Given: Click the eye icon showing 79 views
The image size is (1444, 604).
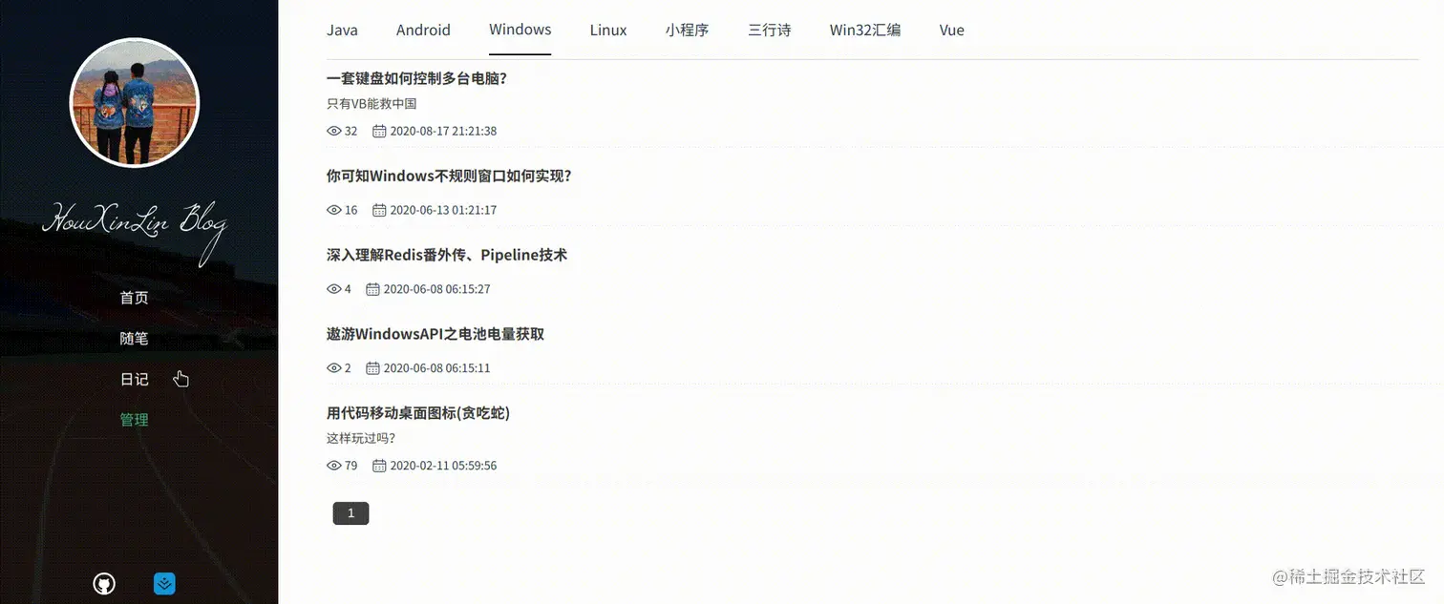Looking at the screenshot, I should point(332,465).
